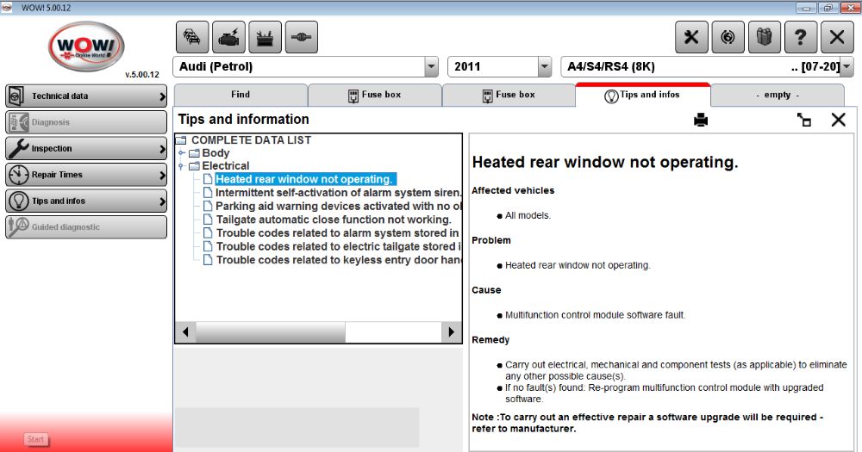Select Intermittent self-activation of alarm siren entry
The image size is (862, 452).
(x=338, y=193)
